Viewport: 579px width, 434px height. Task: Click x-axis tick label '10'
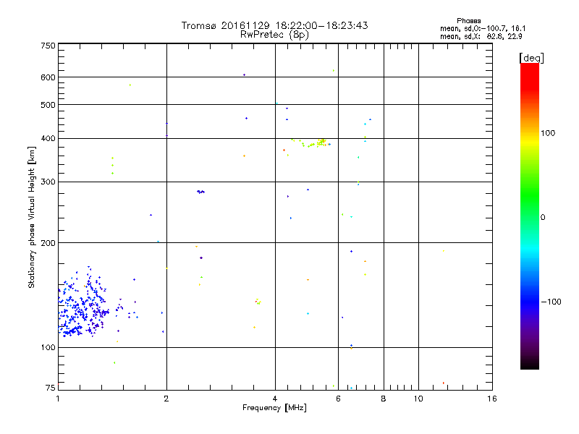418,399
